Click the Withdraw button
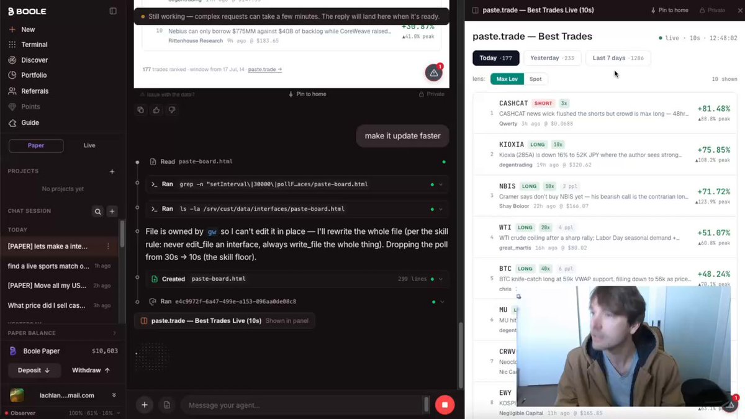745x419 pixels. tap(91, 371)
